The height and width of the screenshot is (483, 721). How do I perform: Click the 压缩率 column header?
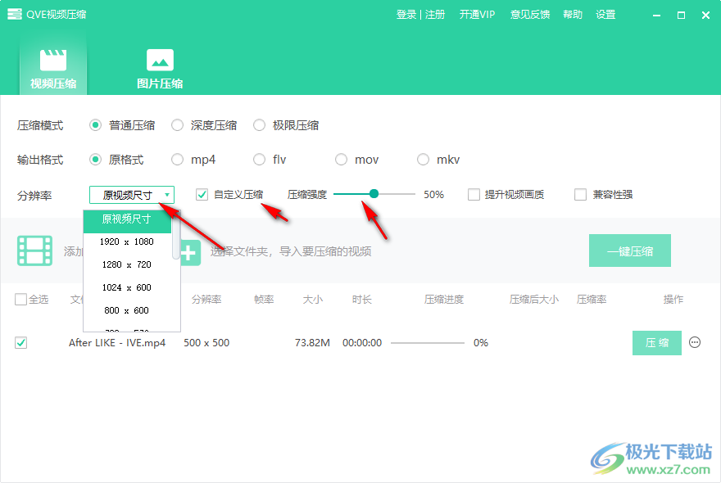[x=592, y=300]
